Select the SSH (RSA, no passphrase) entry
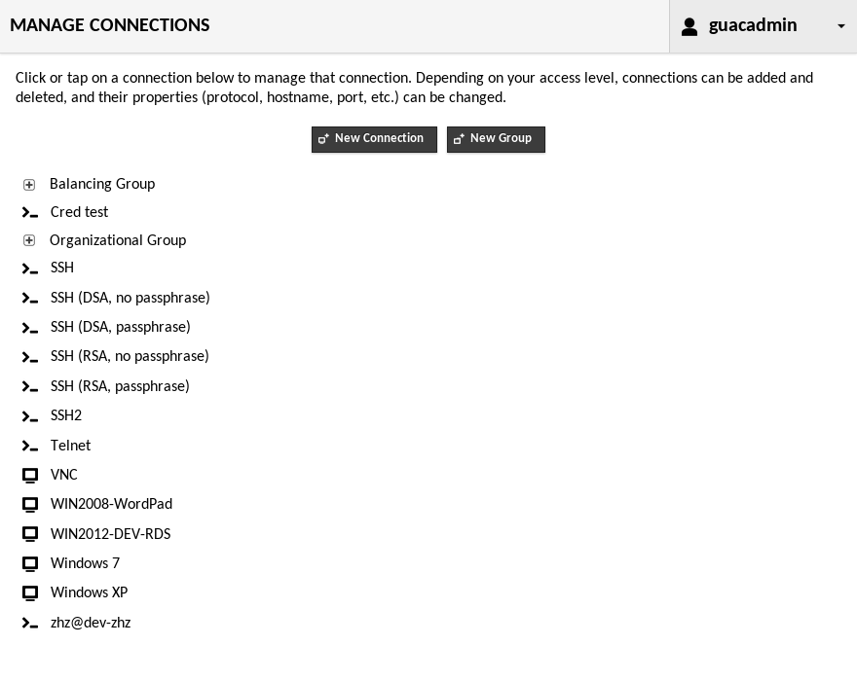Viewport: 857px width, 681px height. (130, 356)
